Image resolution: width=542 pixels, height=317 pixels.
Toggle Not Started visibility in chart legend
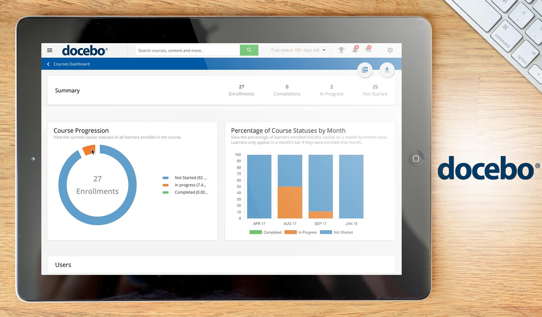click(336, 232)
